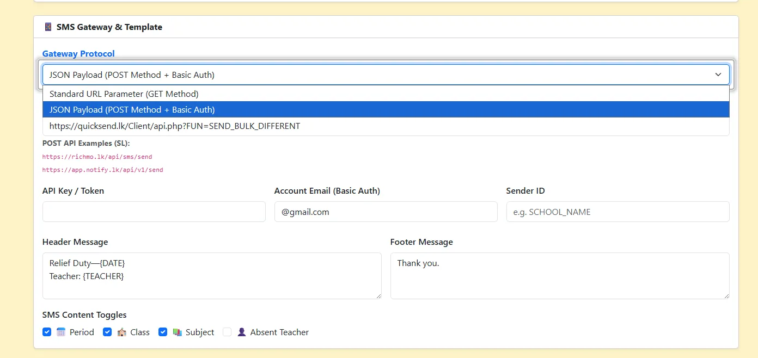
Task: Uncheck the Class checkbox
Action: tap(107, 332)
